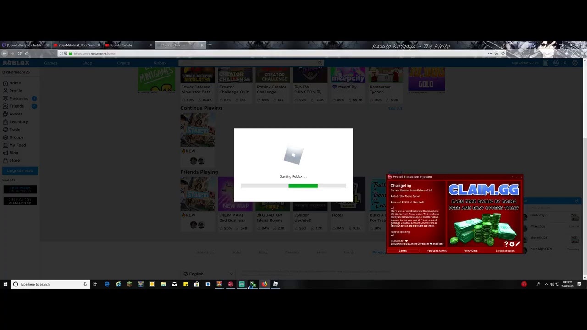This screenshot has height=330, width=587.
Task: Open Groups in the Roblox sidebar
Action: (x=13, y=137)
